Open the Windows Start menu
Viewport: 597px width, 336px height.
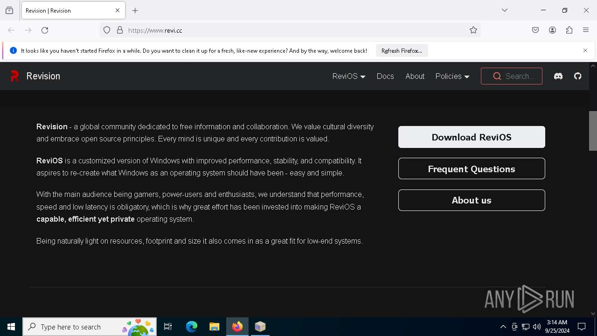pyautogui.click(x=11, y=327)
